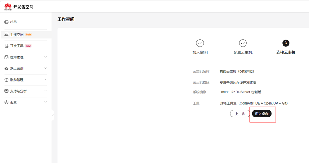This screenshot has width=309, height=163.
Task: Click the 工作空间 page heading
Action: (66, 20)
